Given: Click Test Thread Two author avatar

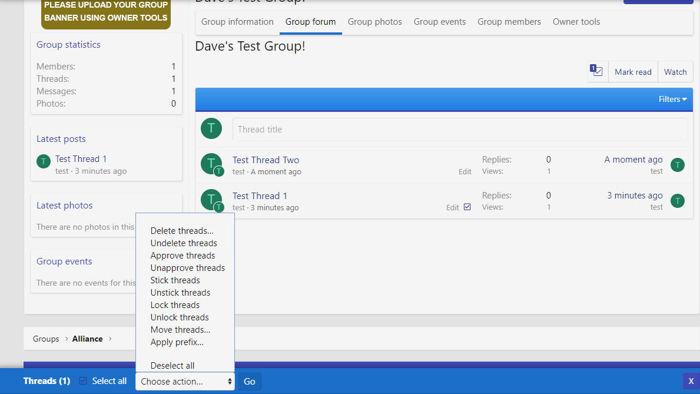Looking at the screenshot, I should [x=211, y=164].
